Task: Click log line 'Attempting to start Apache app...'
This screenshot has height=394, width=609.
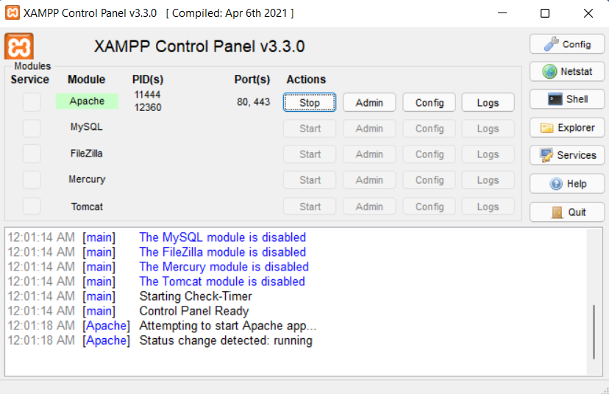Action: (x=228, y=326)
